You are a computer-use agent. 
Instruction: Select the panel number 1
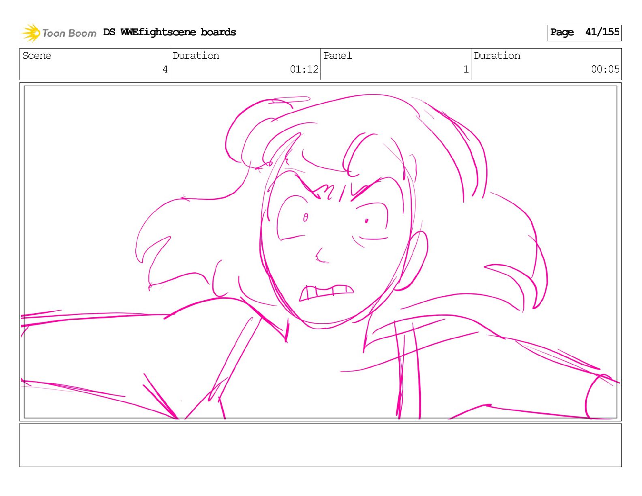point(466,69)
